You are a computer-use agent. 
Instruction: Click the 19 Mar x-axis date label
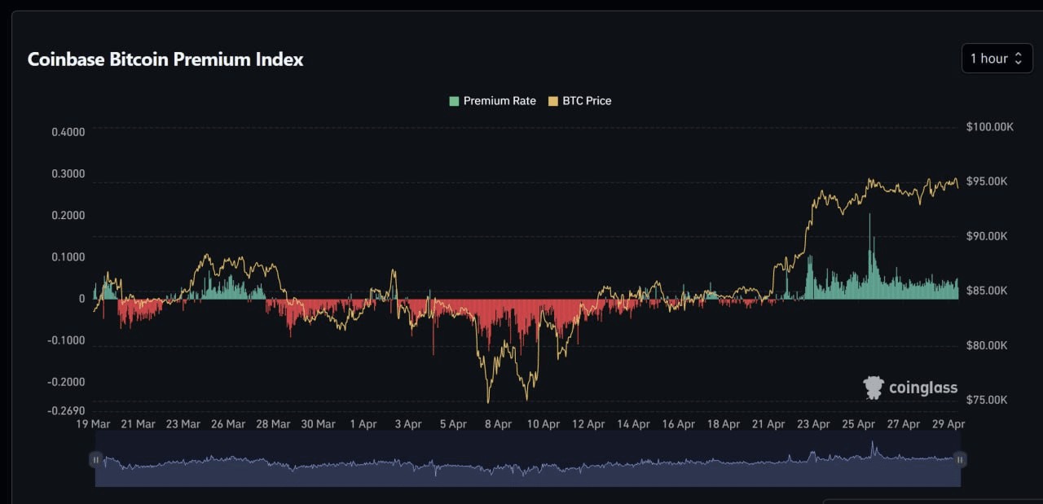(x=94, y=424)
